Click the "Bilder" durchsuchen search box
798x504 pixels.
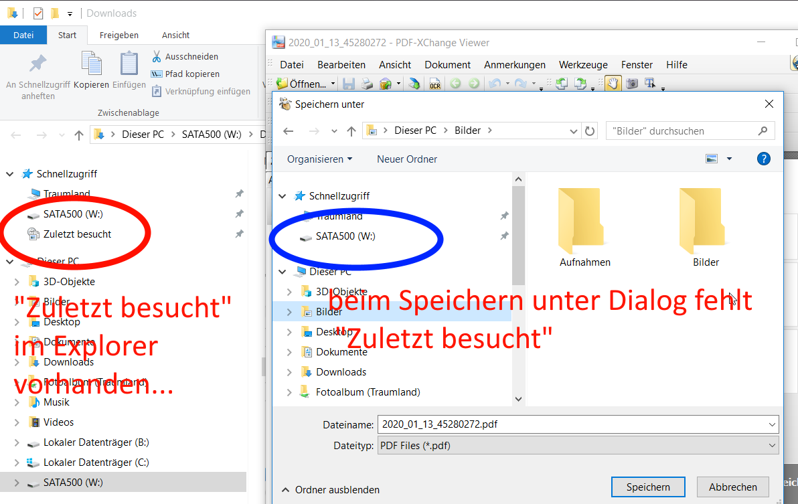point(690,131)
